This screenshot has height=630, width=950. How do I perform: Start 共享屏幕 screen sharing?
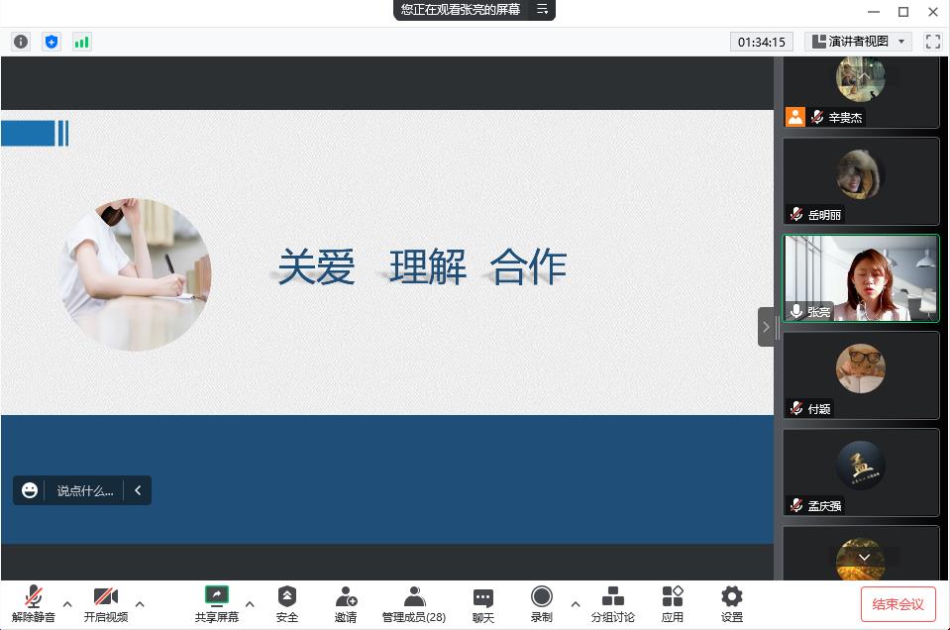click(216, 604)
